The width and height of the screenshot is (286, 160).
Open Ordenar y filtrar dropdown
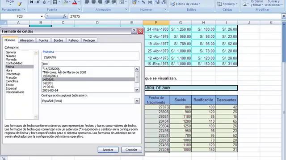(x=257, y=3)
